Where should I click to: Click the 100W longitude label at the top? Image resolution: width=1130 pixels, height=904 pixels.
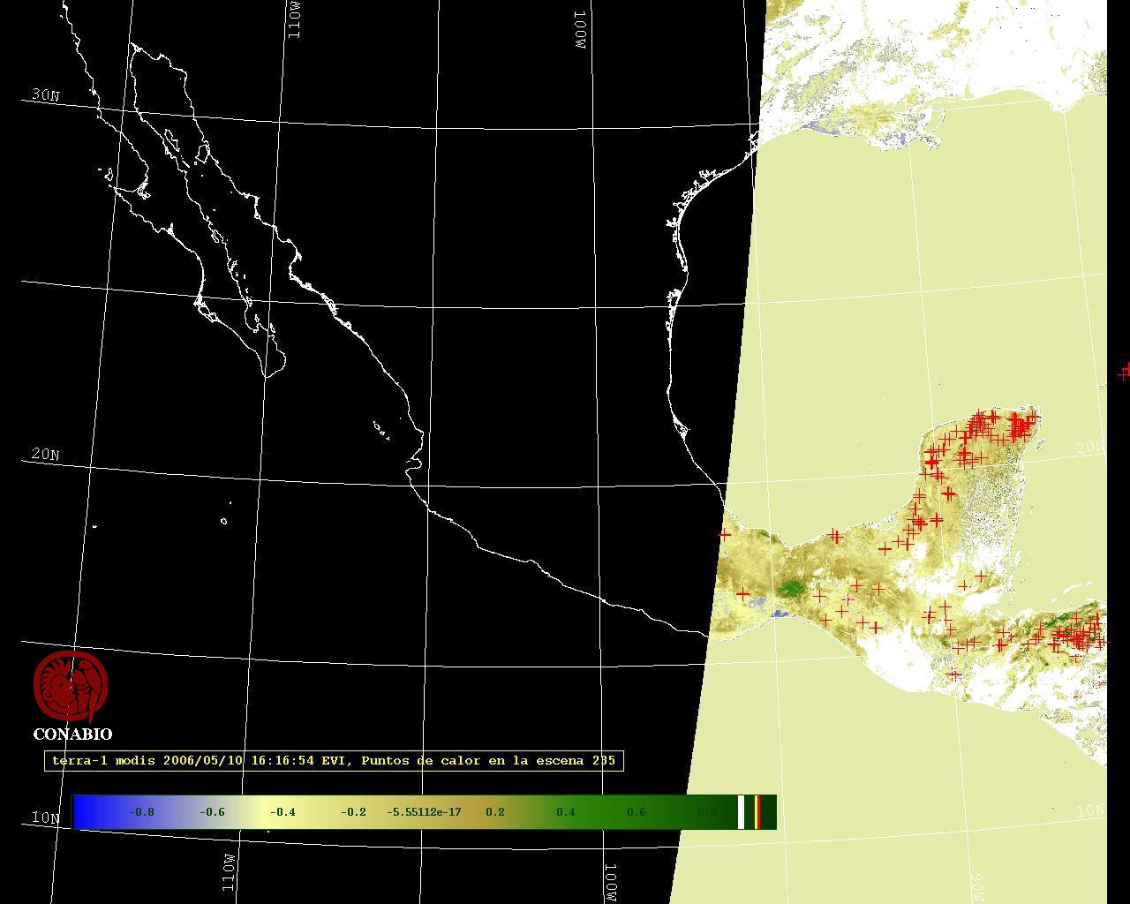(x=580, y=29)
